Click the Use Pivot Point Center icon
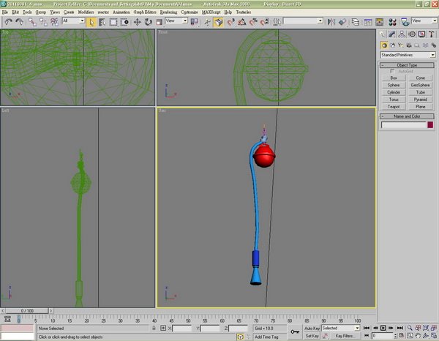Image resolution: width=439 pixels, height=341 pixels. click(x=194, y=22)
